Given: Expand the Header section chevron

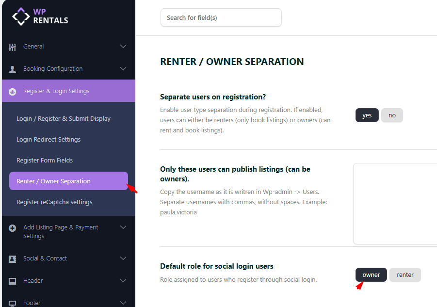Looking at the screenshot, I should (x=123, y=281).
